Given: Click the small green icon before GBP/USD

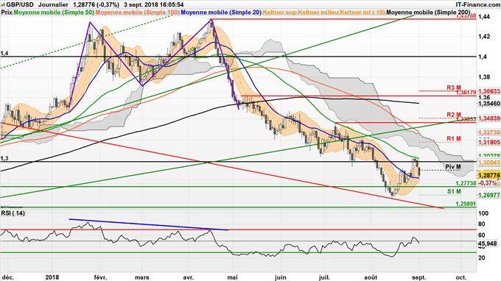Looking at the screenshot, I should [x=4, y=5].
